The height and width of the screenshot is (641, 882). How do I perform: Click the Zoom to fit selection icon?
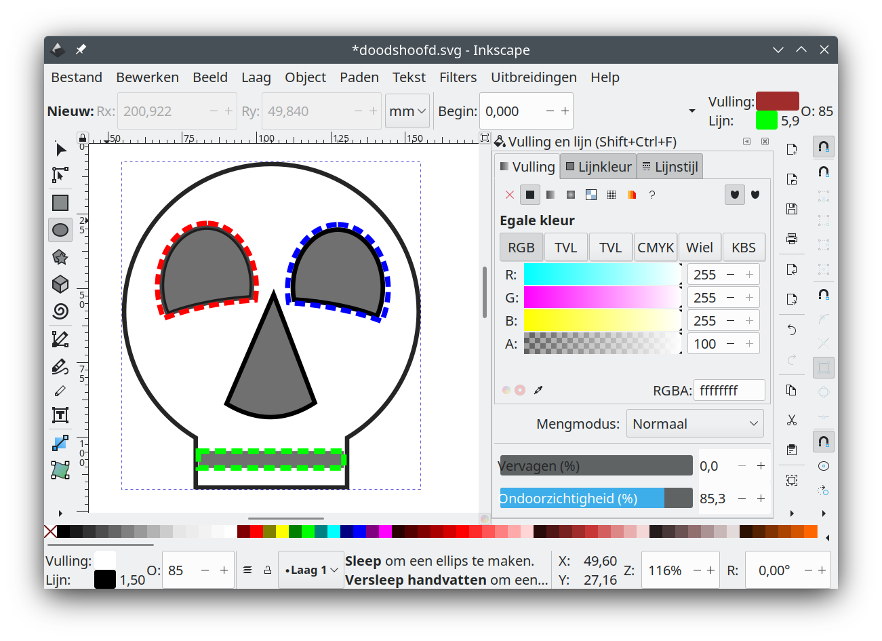[x=791, y=480]
